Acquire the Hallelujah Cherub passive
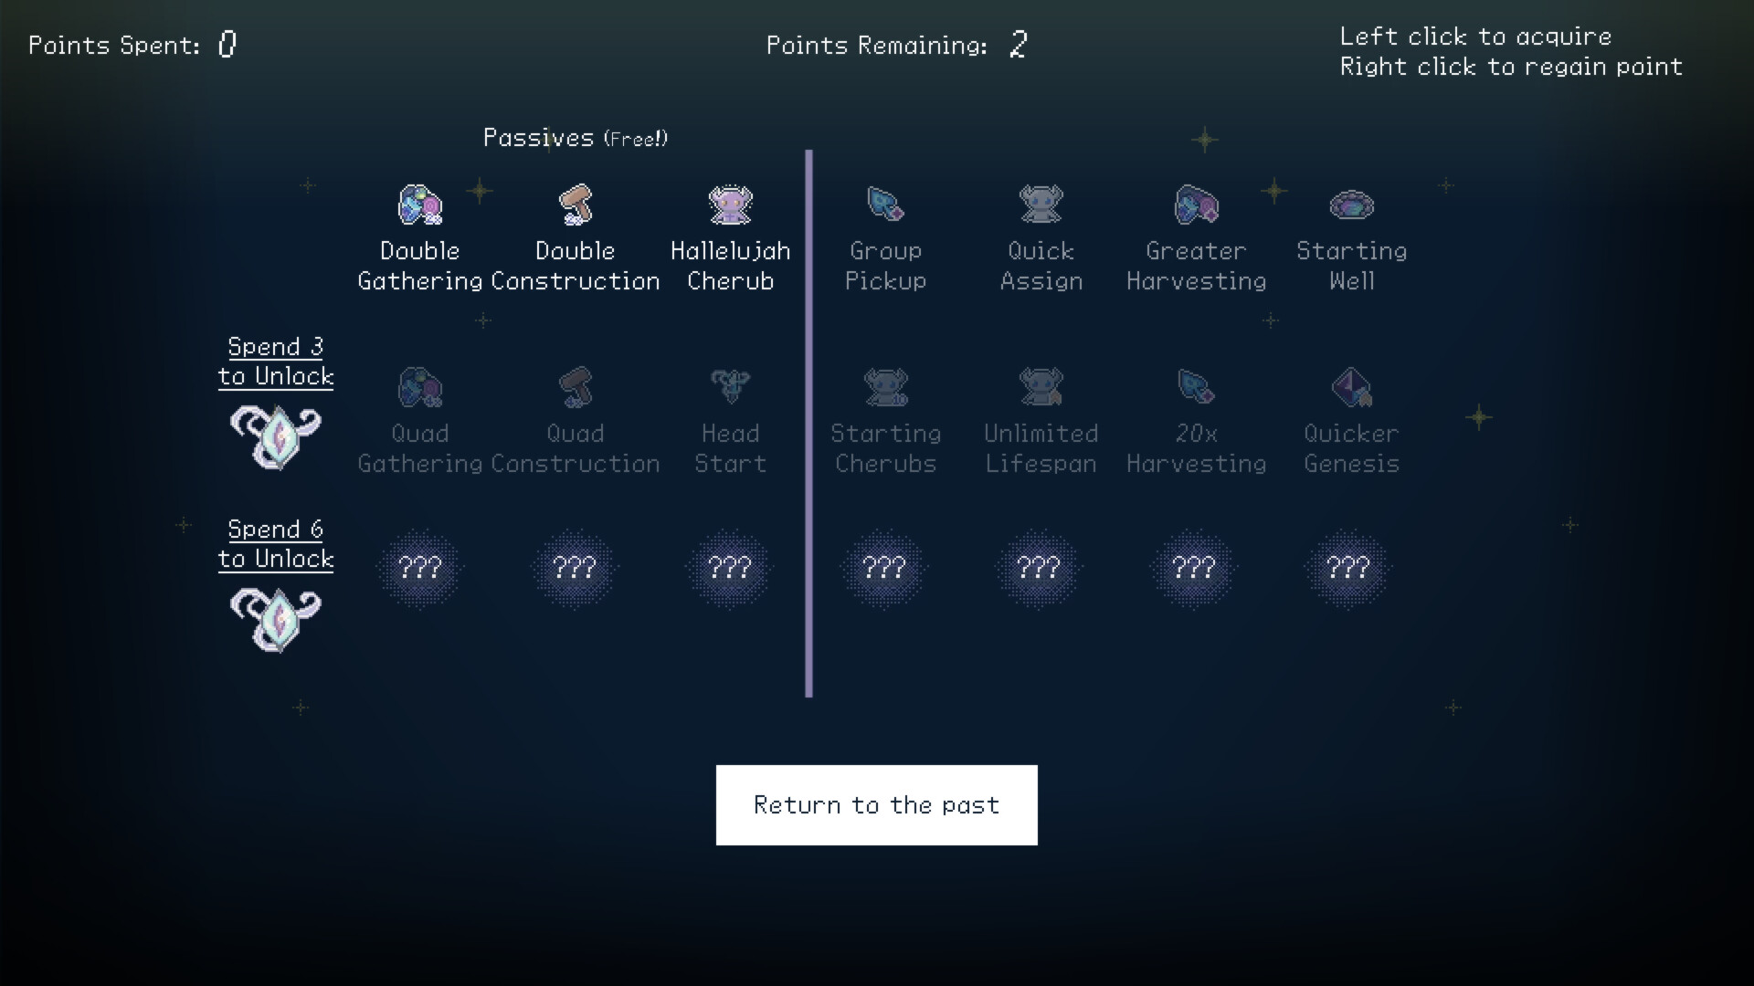The image size is (1754, 986). pos(730,205)
